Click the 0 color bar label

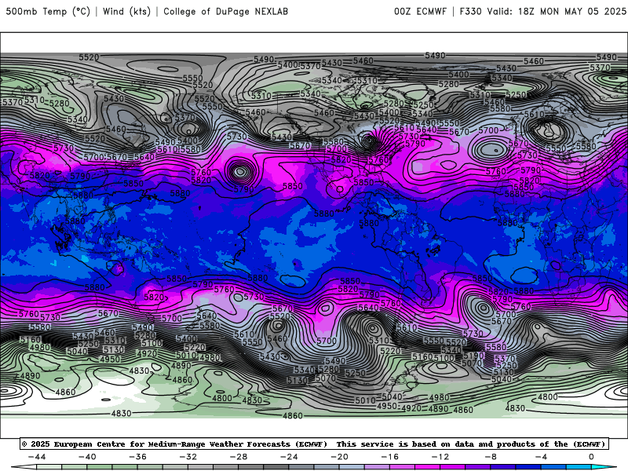591,457
